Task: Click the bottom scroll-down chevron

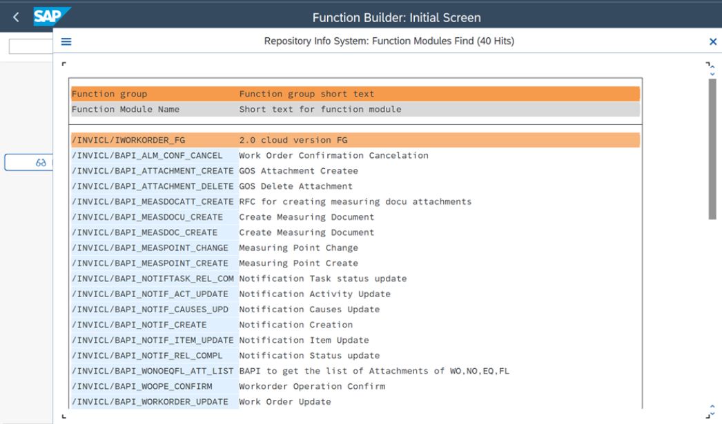Action: (712, 413)
